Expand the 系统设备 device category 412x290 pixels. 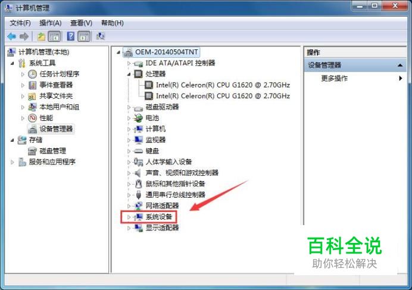click(129, 217)
